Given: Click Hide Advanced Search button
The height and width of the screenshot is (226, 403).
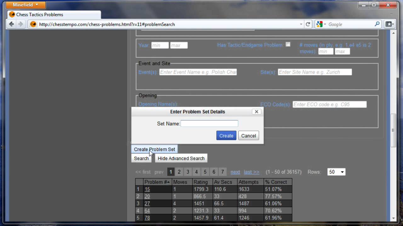Looking at the screenshot, I should (x=181, y=158).
